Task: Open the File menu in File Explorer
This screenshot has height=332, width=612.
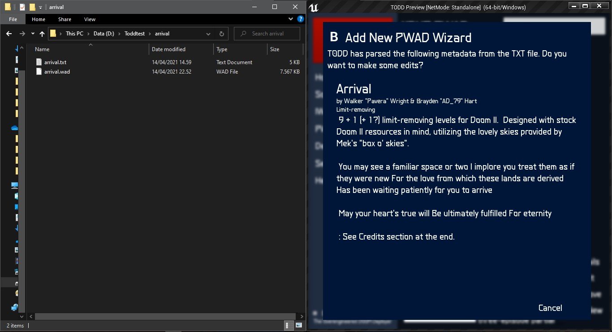Action: pyautogui.click(x=13, y=19)
